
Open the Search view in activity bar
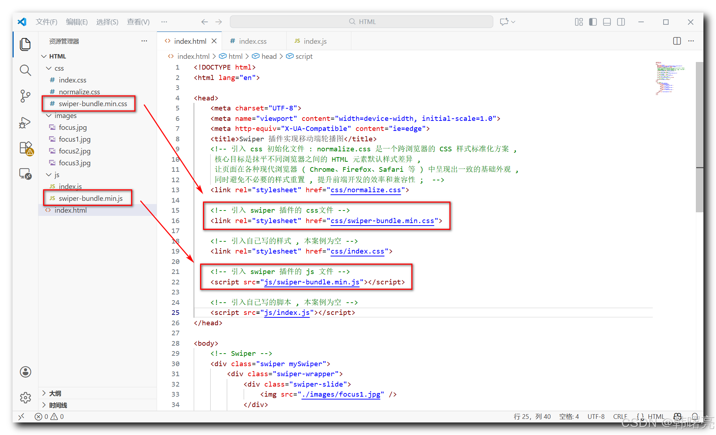click(25, 70)
